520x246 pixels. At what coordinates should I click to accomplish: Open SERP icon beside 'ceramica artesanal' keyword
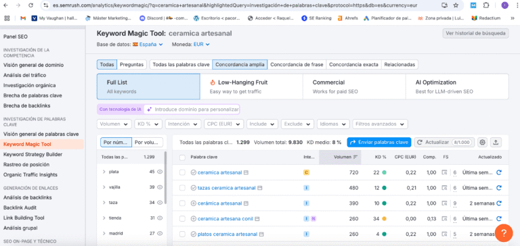point(246,172)
